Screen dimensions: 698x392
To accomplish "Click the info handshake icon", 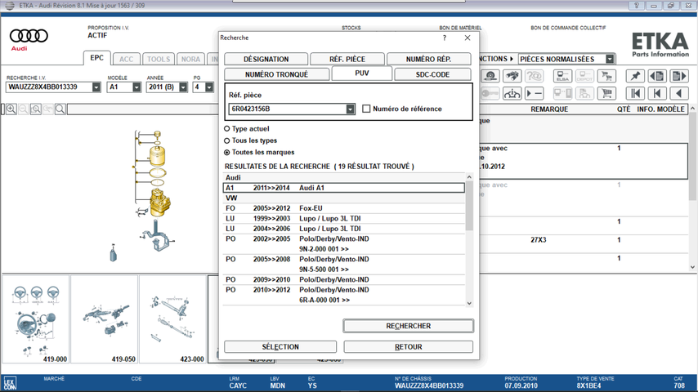I will click(x=512, y=93).
